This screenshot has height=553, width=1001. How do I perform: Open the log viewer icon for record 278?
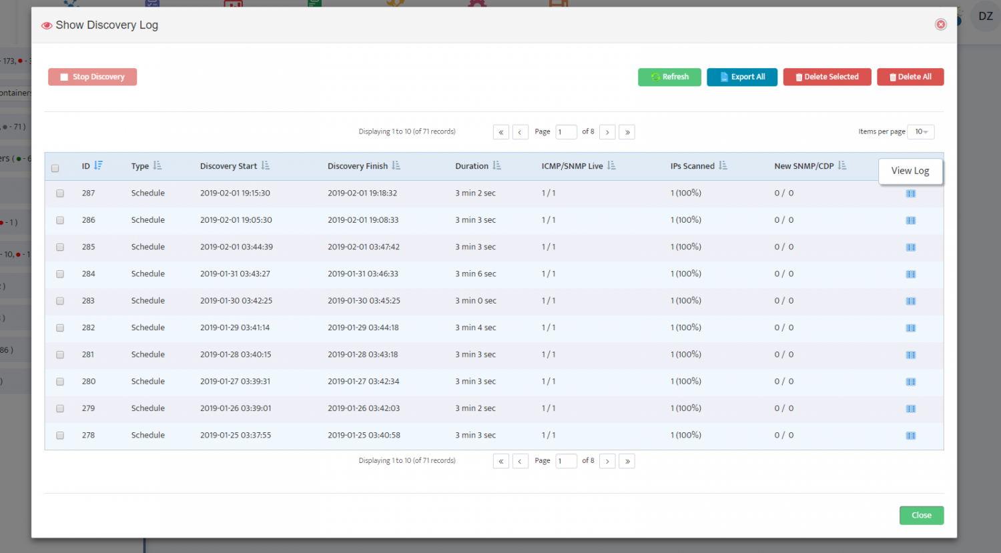click(910, 435)
